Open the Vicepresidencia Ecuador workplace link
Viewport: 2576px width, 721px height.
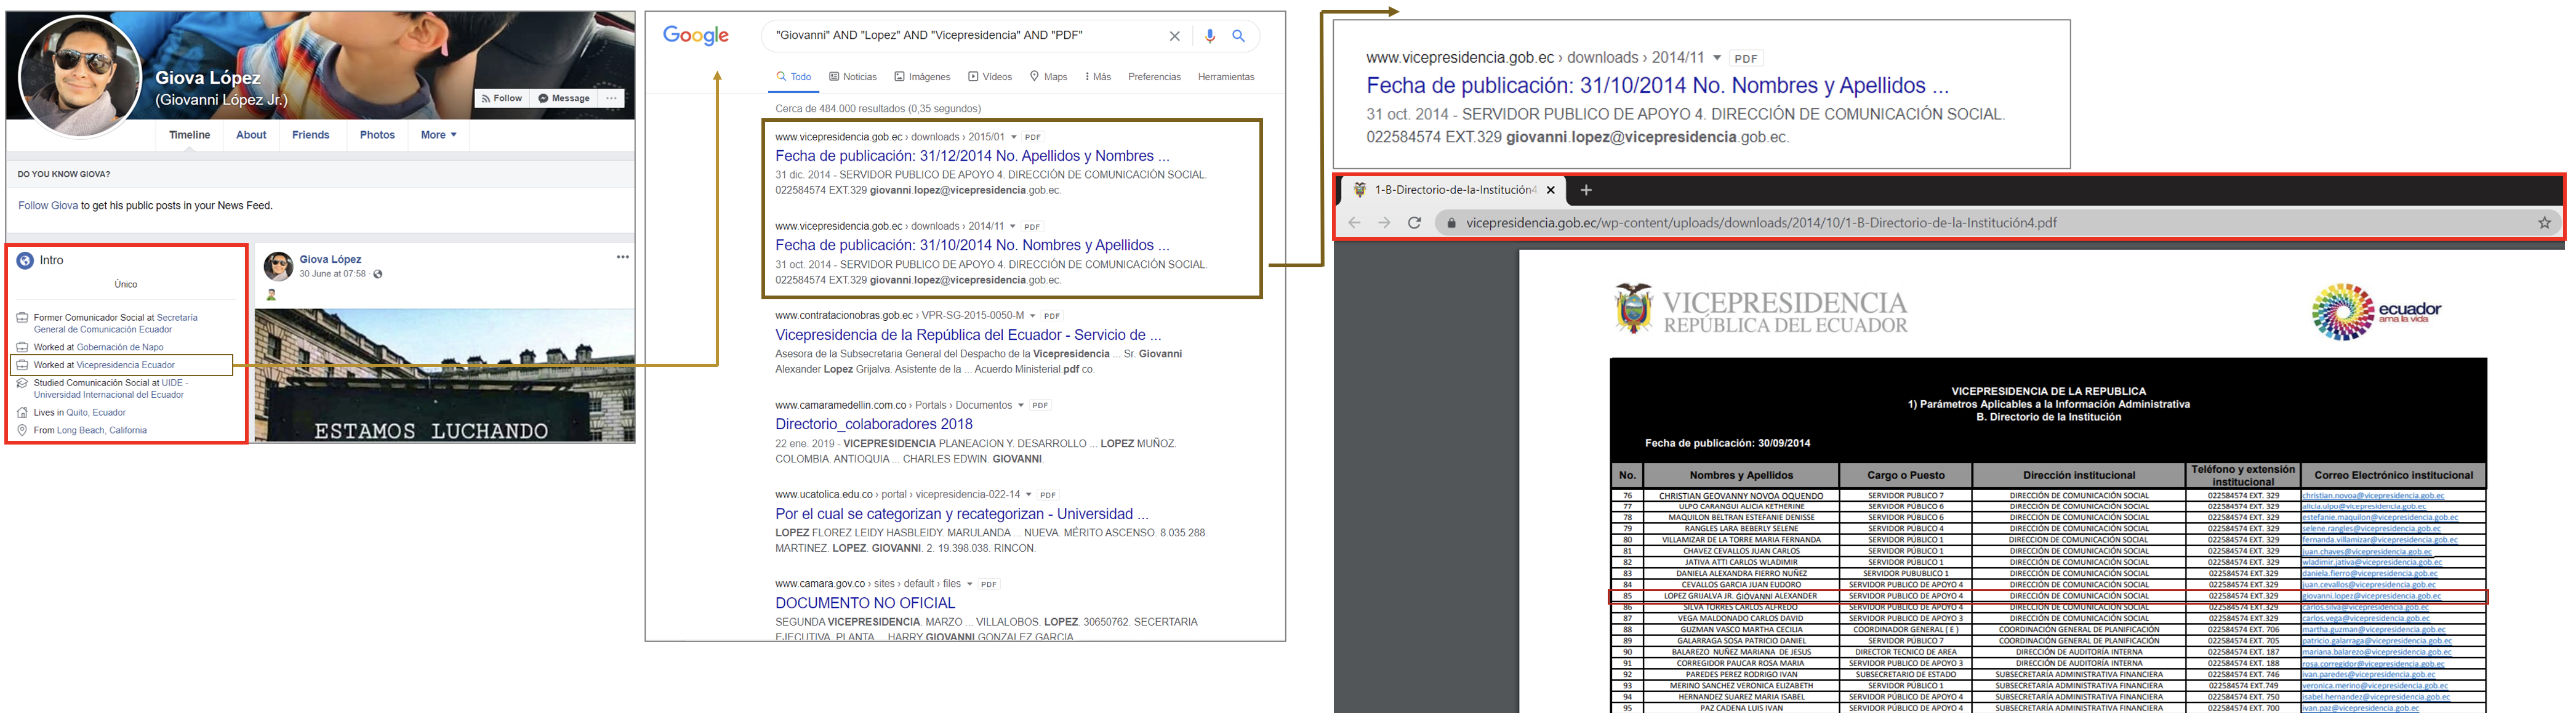tap(125, 365)
